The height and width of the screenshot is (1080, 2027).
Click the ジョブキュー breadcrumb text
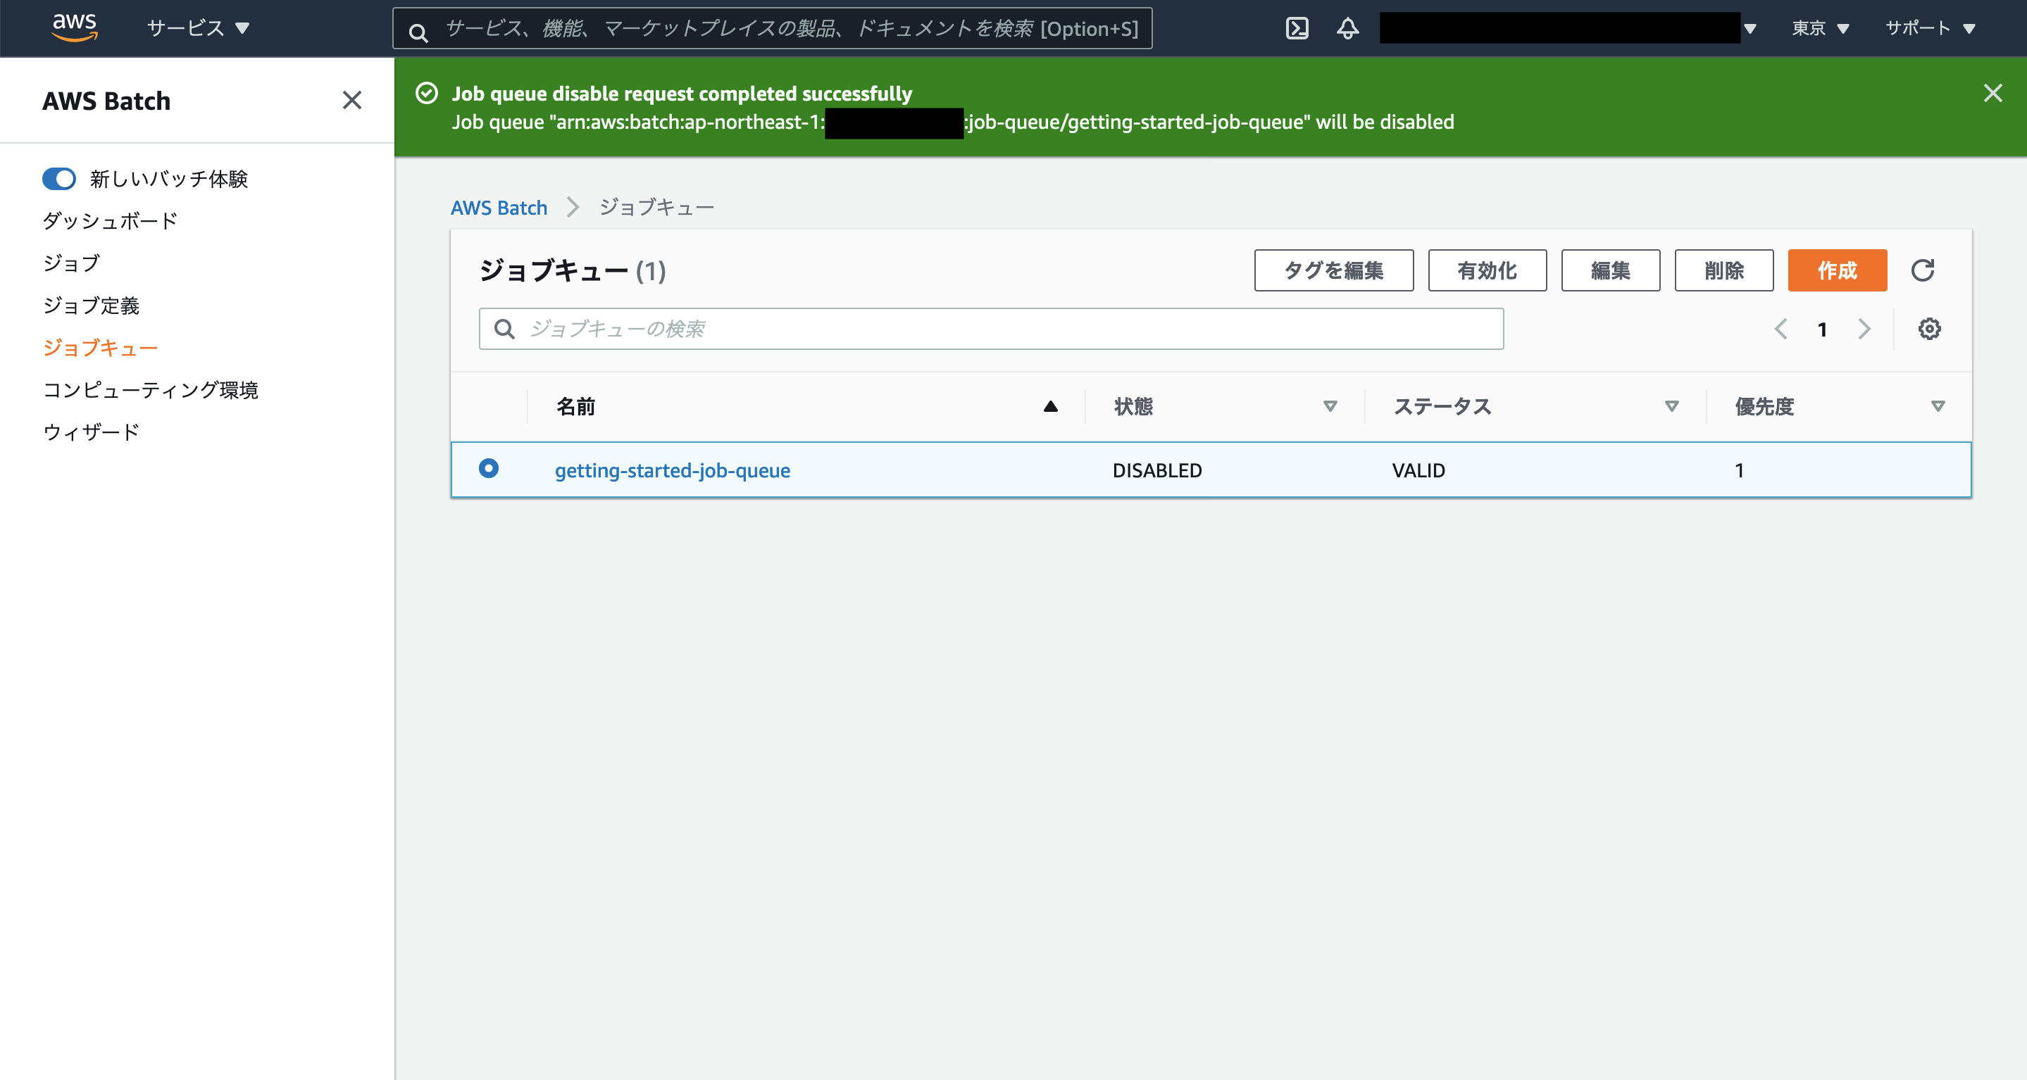(x=657, y=208)
